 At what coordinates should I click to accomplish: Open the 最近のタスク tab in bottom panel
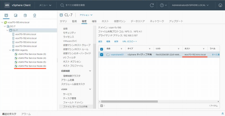coord(9,114)
